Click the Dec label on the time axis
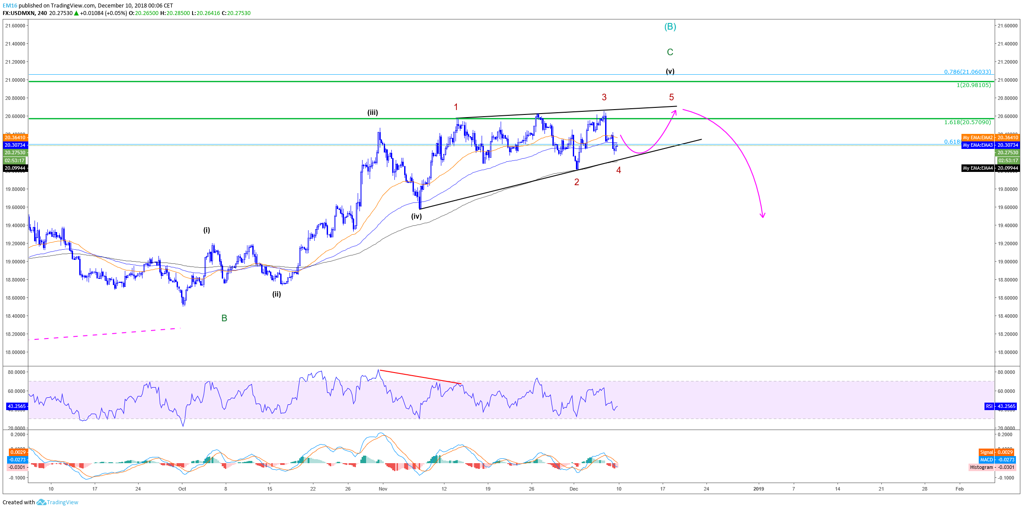Viewport: 1023px width, 510px height. click(574, 489)
